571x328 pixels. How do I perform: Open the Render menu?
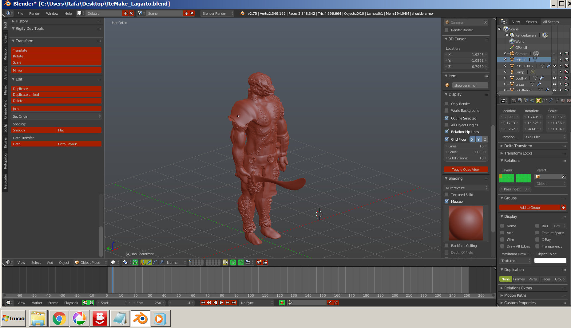pyautogui.click(x=34, y=14)
